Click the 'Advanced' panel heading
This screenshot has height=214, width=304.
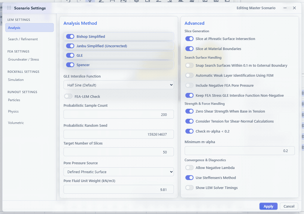coord(194,23)
